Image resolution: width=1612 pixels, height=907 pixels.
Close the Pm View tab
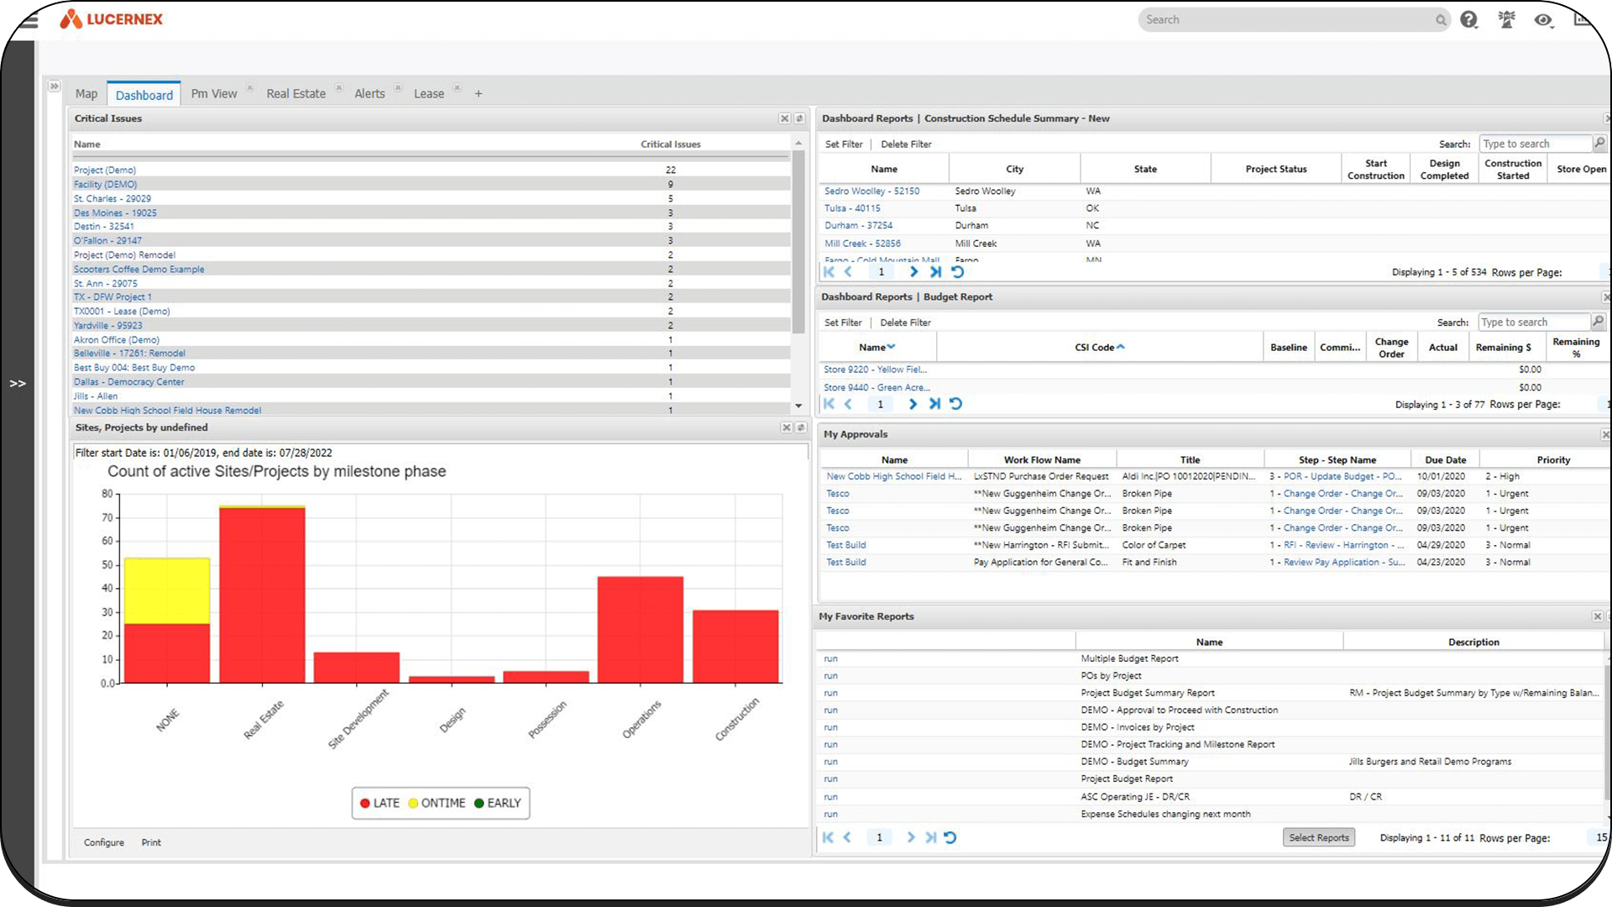click(x=250, y=87)
